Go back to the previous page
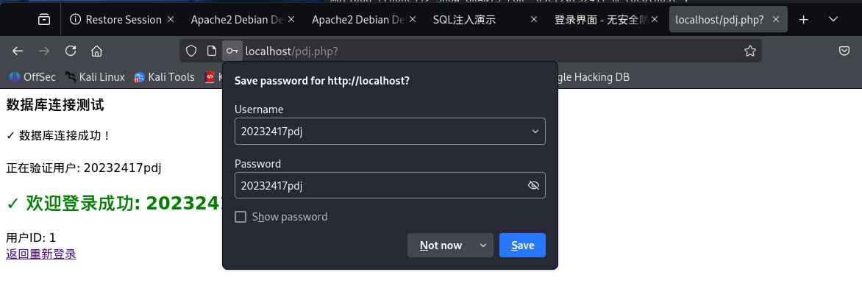 [x=18, y=51]
